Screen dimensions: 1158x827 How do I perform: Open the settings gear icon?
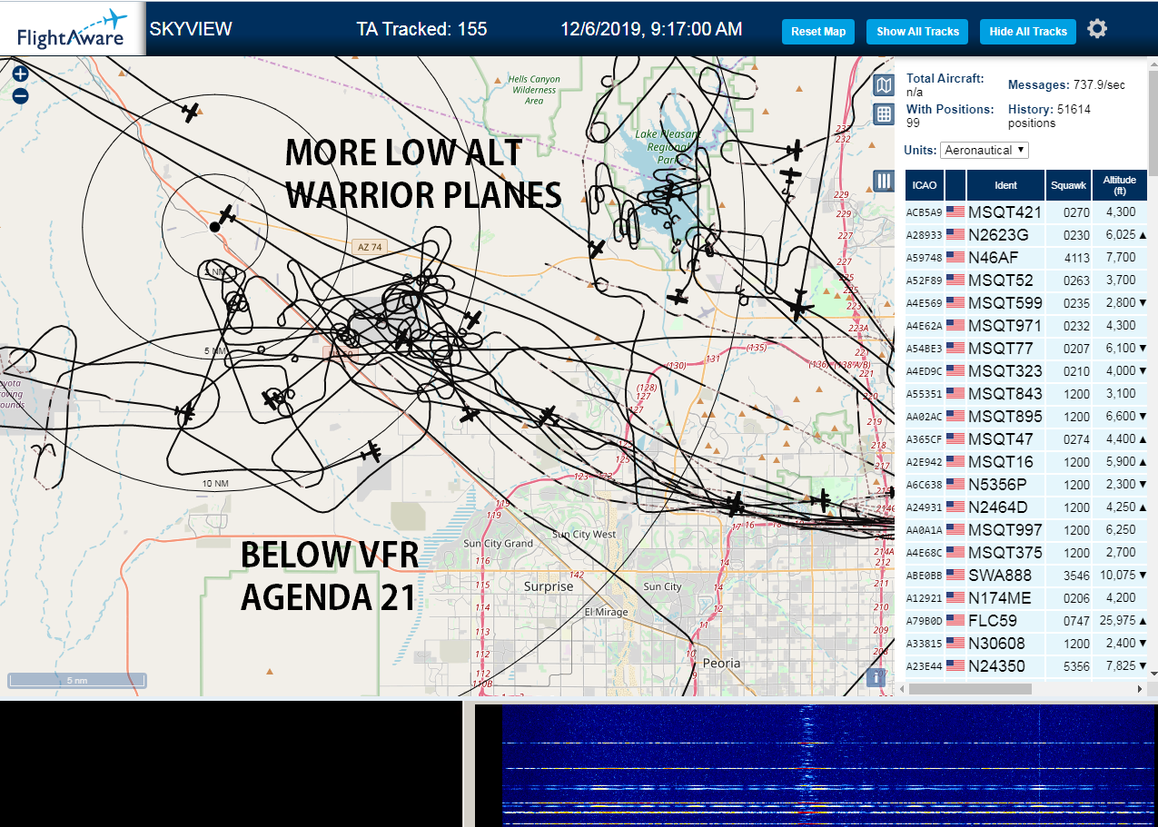pos(1097,29)
